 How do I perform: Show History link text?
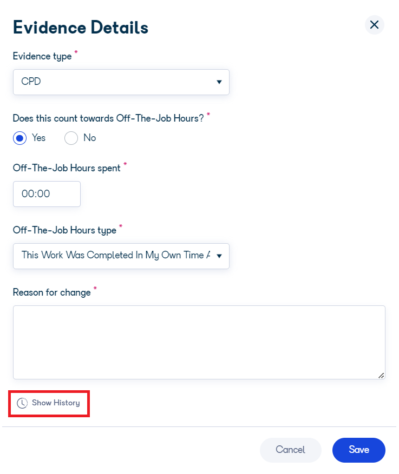coord(56,403)
